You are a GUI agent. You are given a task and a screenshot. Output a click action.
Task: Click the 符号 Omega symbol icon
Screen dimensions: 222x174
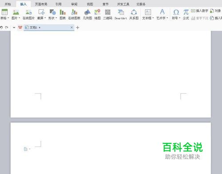176,12
